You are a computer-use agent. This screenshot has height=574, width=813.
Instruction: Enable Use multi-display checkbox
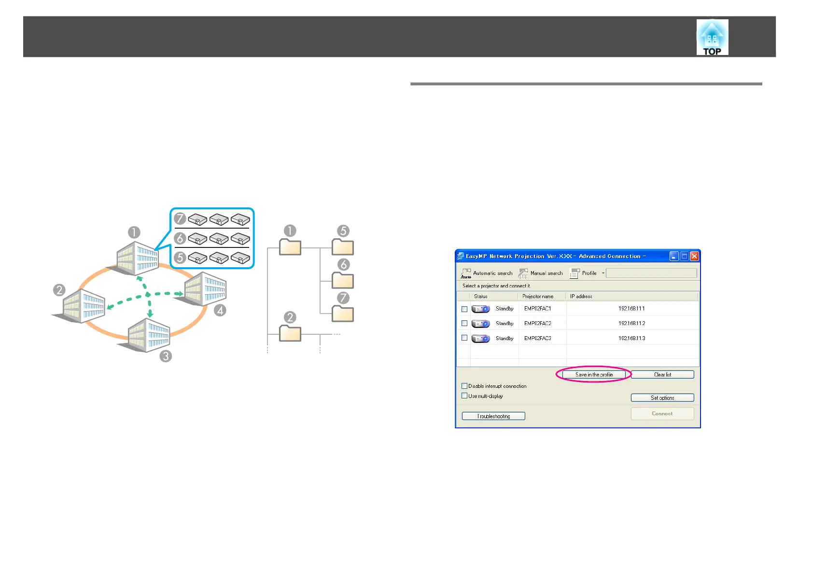point(464,396)
